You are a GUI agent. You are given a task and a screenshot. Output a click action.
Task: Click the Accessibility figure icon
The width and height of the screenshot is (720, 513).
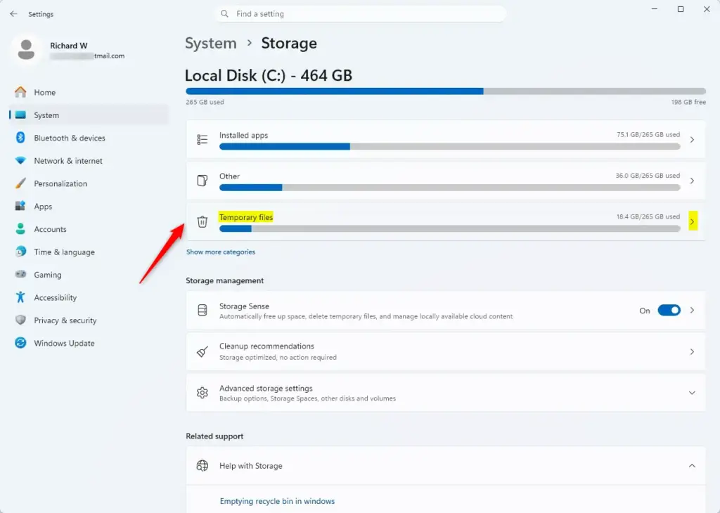click(20, 297)
